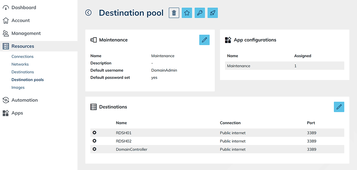The image size is (357, 170).
Task: Delete the destination pool with trash icon
Action: pyautogui.click(x=174, y=13)
